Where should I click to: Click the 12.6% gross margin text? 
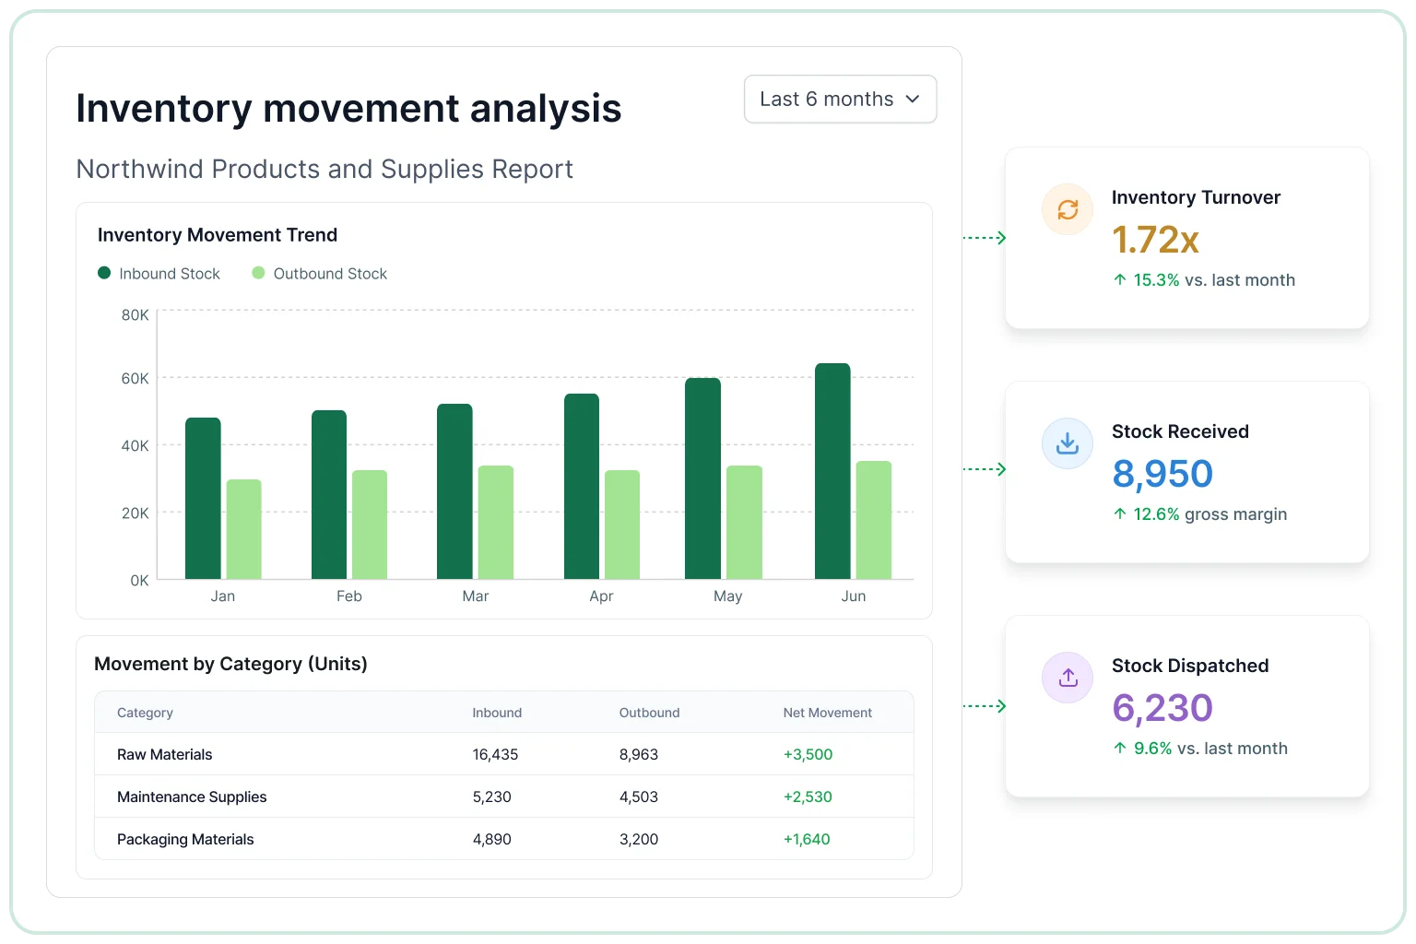pyautogui.click(x=1210, y=514)
